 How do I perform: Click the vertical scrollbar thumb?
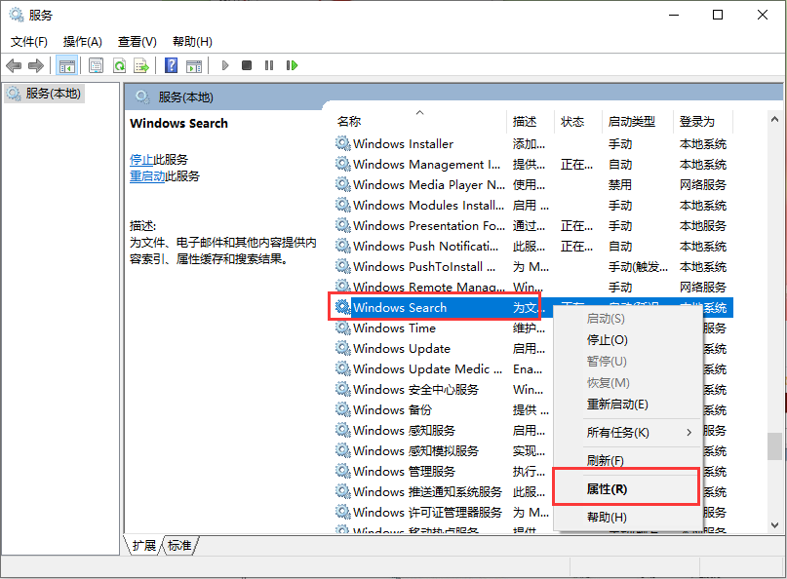pyautogui.click(x=774, y=446)
